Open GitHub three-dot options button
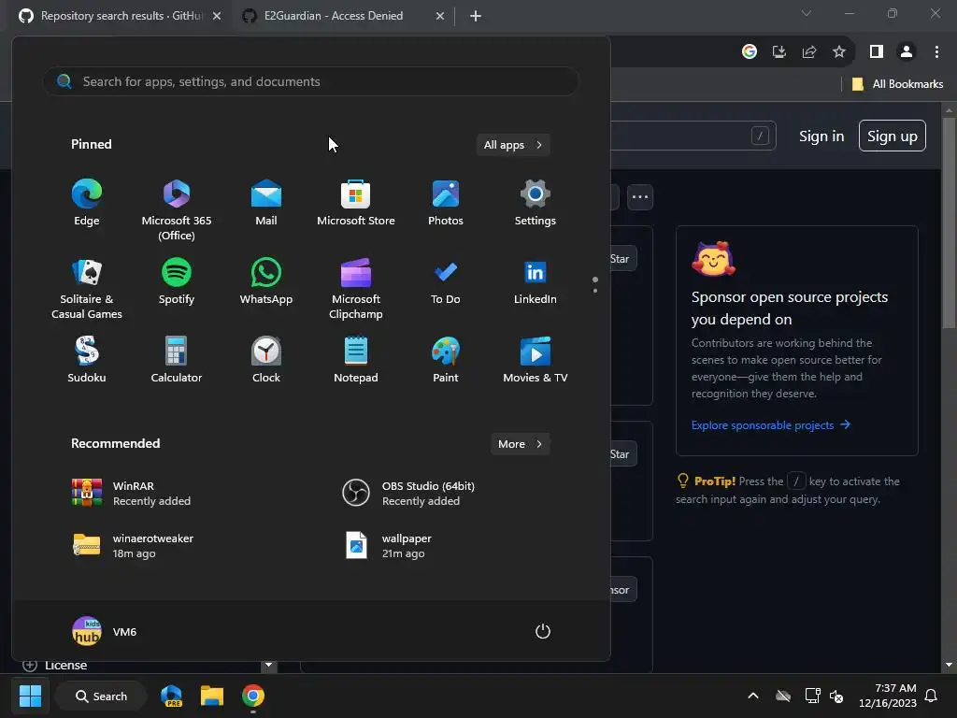This screenshot has width=957, height=718. [x=640, y=197]
